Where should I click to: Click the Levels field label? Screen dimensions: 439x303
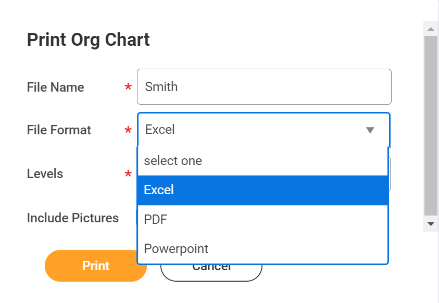click(45, 173)
